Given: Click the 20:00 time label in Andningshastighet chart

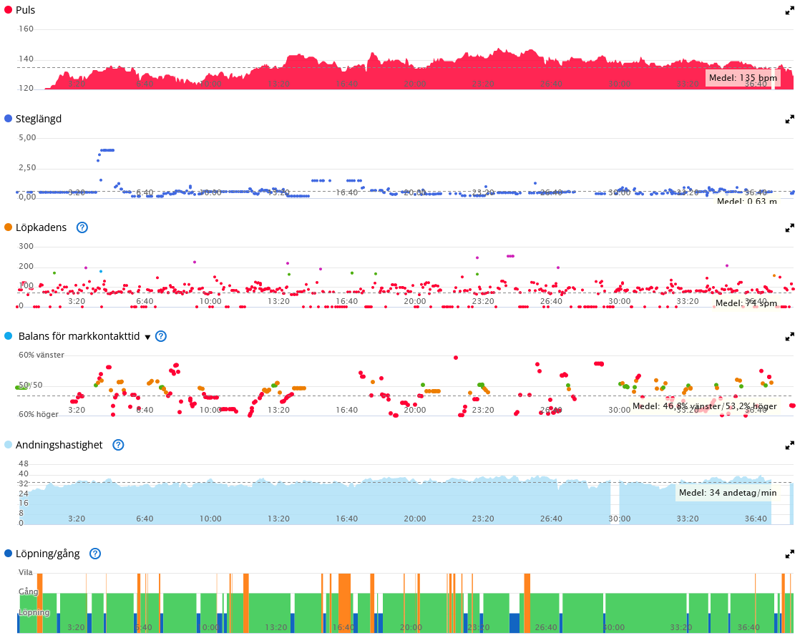Looking at the screenshot, I should (415, 519).
